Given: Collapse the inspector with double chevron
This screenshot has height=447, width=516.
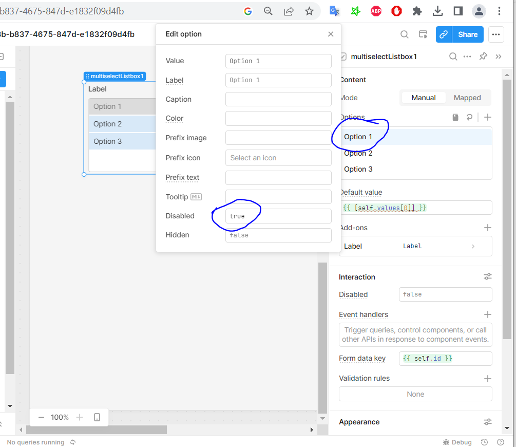Looking at the screenshot, I should coord(498,57).
